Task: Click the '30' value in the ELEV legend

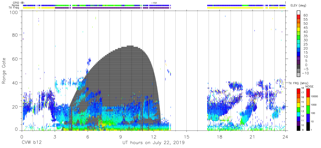Action: pyautogui.click(x=305, y=40)
